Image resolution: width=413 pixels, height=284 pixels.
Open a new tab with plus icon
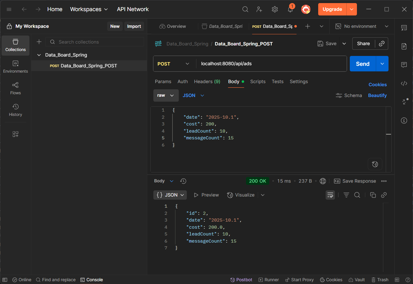pos(308,26)
